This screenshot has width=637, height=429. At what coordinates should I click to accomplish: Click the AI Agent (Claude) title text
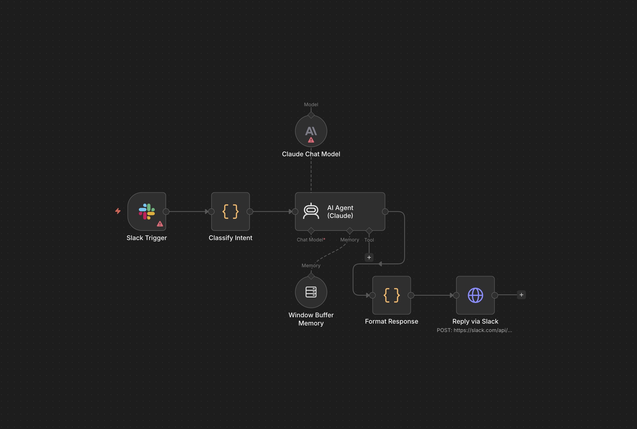coord(340,212)
